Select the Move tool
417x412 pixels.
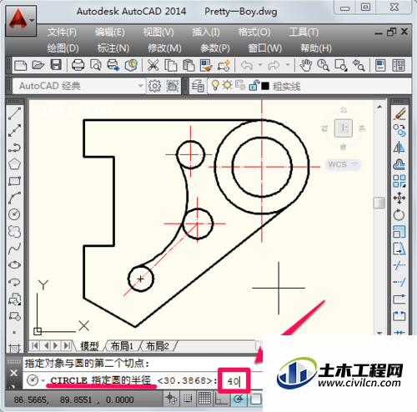pyautogui.click(x=399, y=198)
